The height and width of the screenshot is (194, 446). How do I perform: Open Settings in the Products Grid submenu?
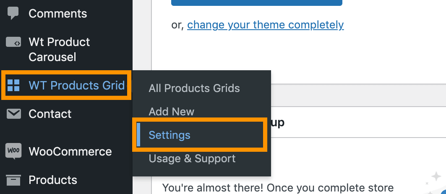pos(170,135)
